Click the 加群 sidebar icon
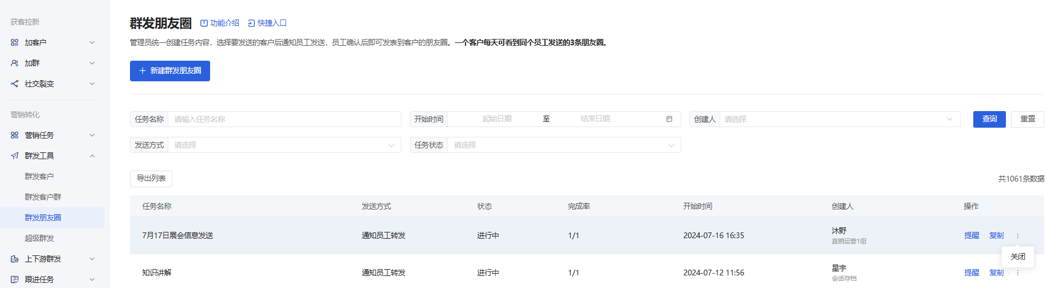Viewport: 1046px width, 288px height. [14, 63]
